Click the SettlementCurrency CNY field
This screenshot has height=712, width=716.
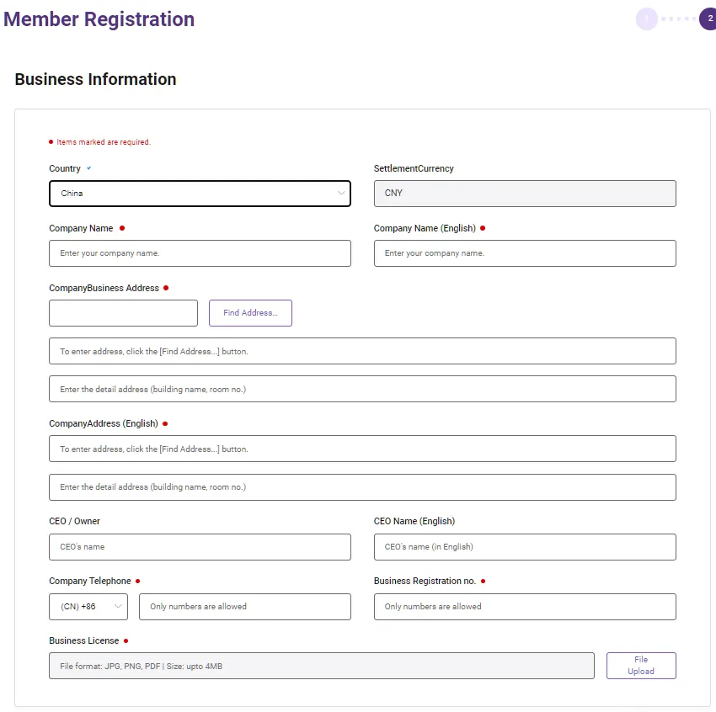(x=524, y=194)
